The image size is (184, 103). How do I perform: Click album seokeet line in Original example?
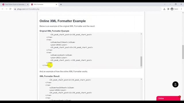point(61,55)
